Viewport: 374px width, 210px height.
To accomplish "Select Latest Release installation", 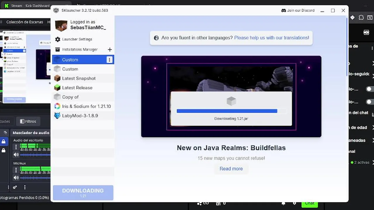I will point(83,88).
